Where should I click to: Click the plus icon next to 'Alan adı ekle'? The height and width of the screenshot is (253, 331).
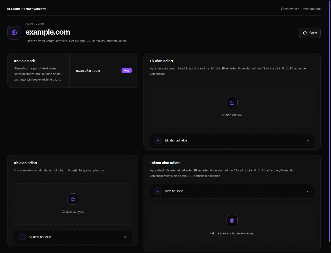coord(158,191)
